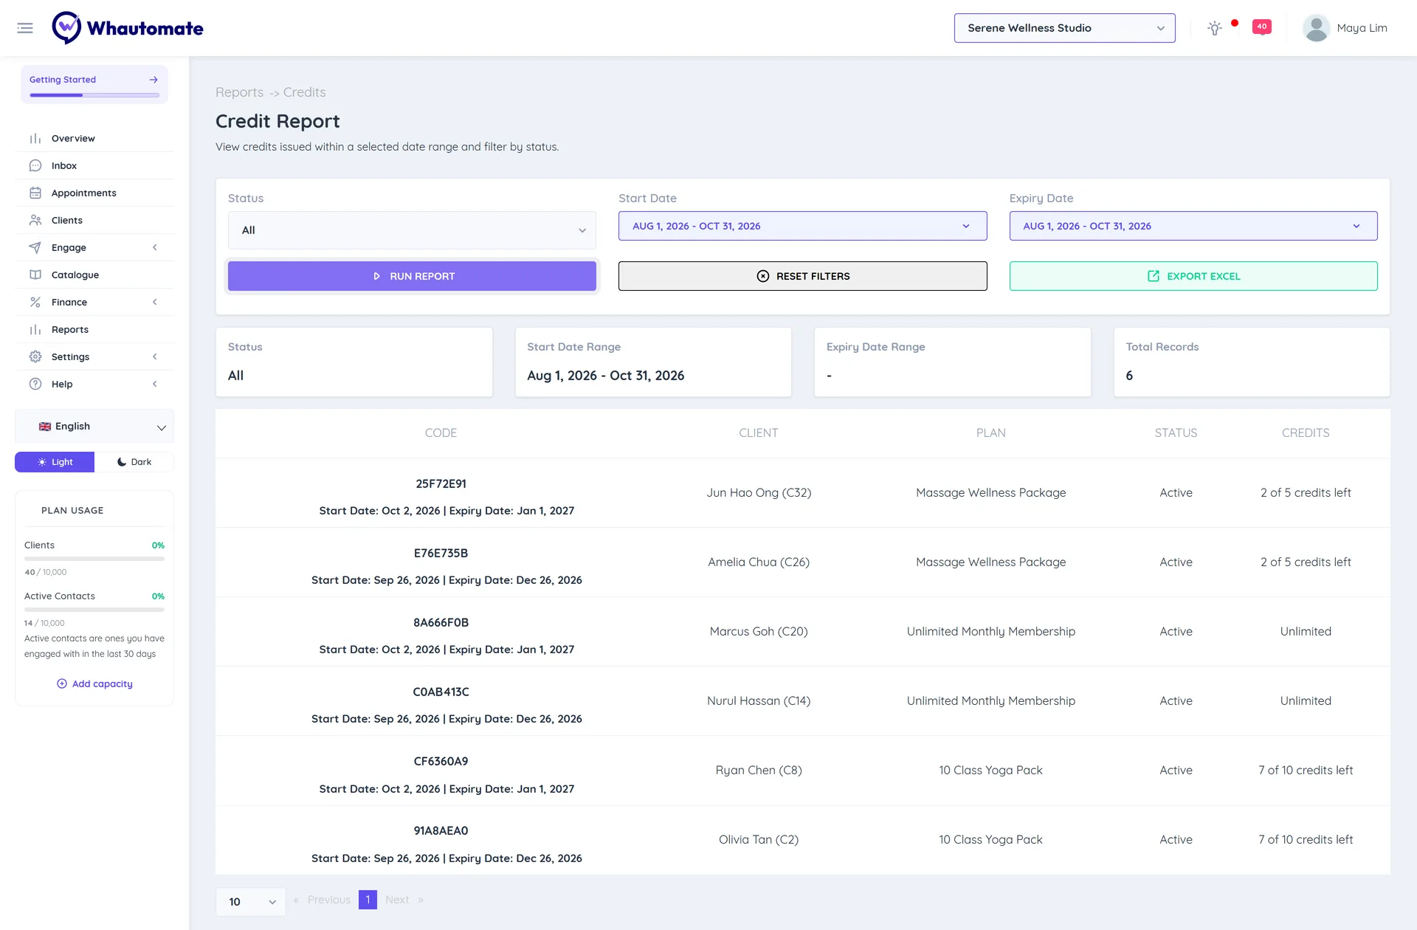Click the Appointments calendar icon
Viewport: 1417px width, 930px height.
pos(35,193)
